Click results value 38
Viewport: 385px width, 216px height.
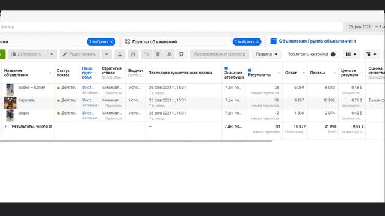(x=277, y=88)
